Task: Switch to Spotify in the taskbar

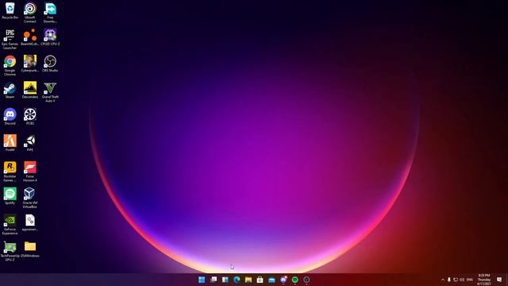Action: 294,280
